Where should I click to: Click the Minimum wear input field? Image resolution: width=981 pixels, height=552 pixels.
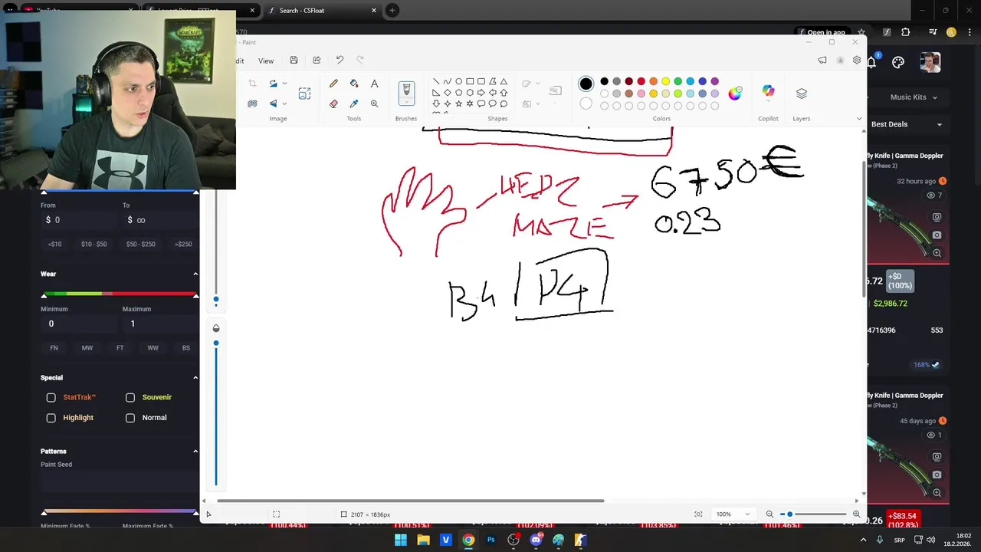(x=78, y=324)
